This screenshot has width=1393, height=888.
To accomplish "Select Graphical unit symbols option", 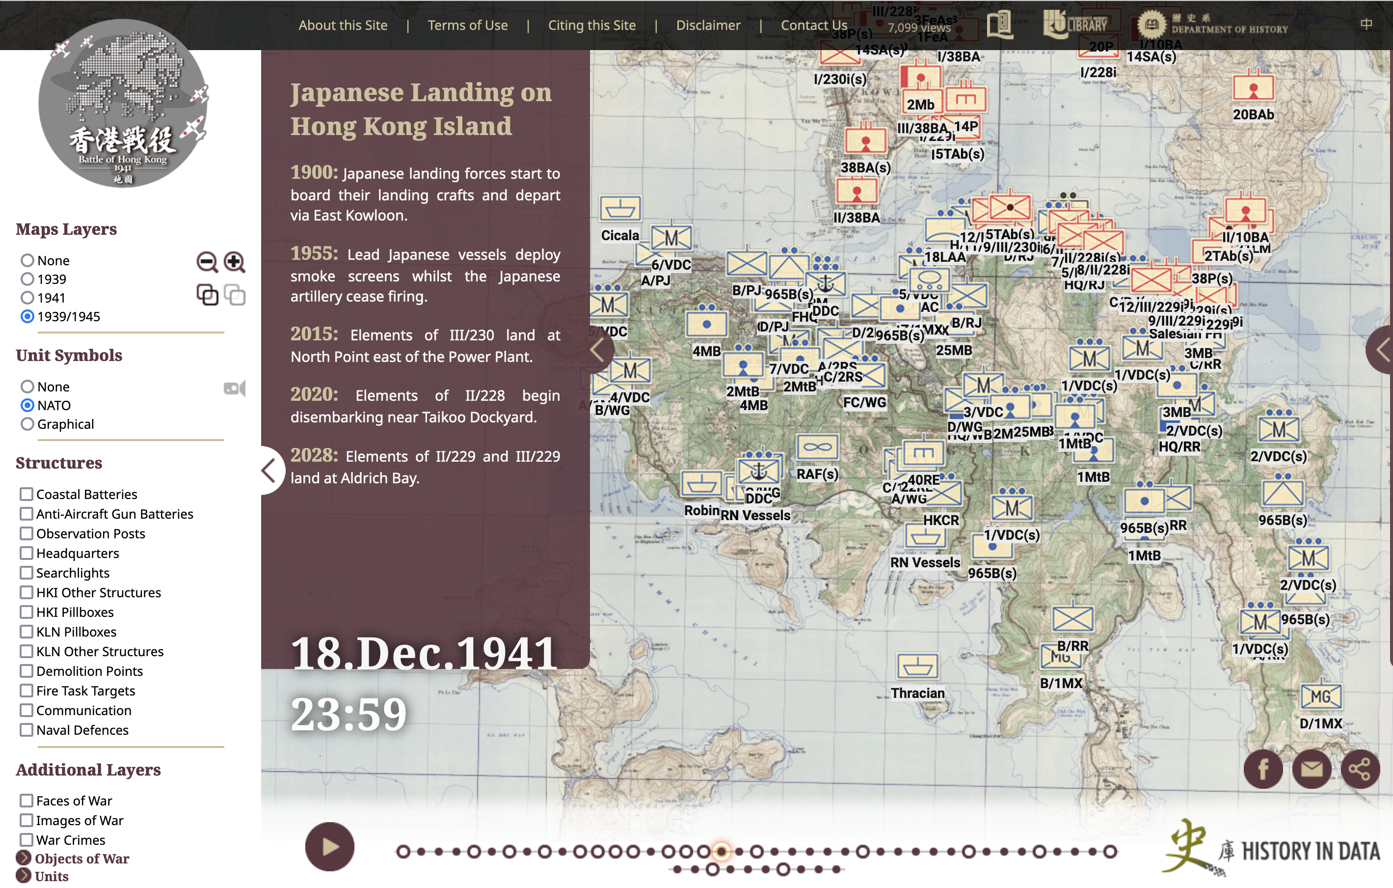I will 27,424.
